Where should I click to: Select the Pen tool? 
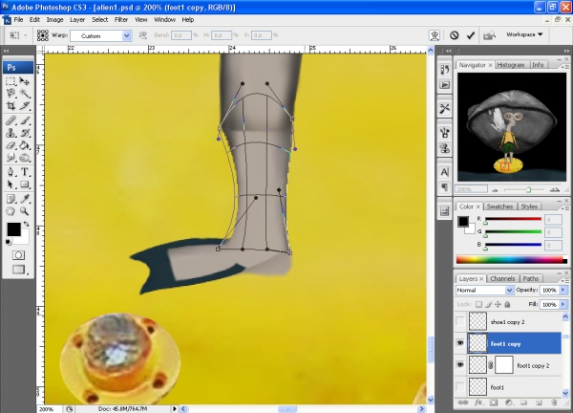pyautogui.click(x=11, y=172)
